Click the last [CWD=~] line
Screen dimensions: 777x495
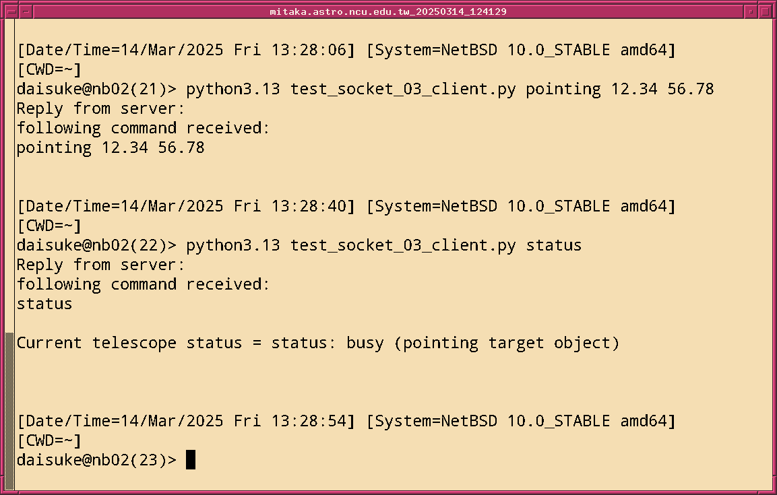(x=49, y=441)
